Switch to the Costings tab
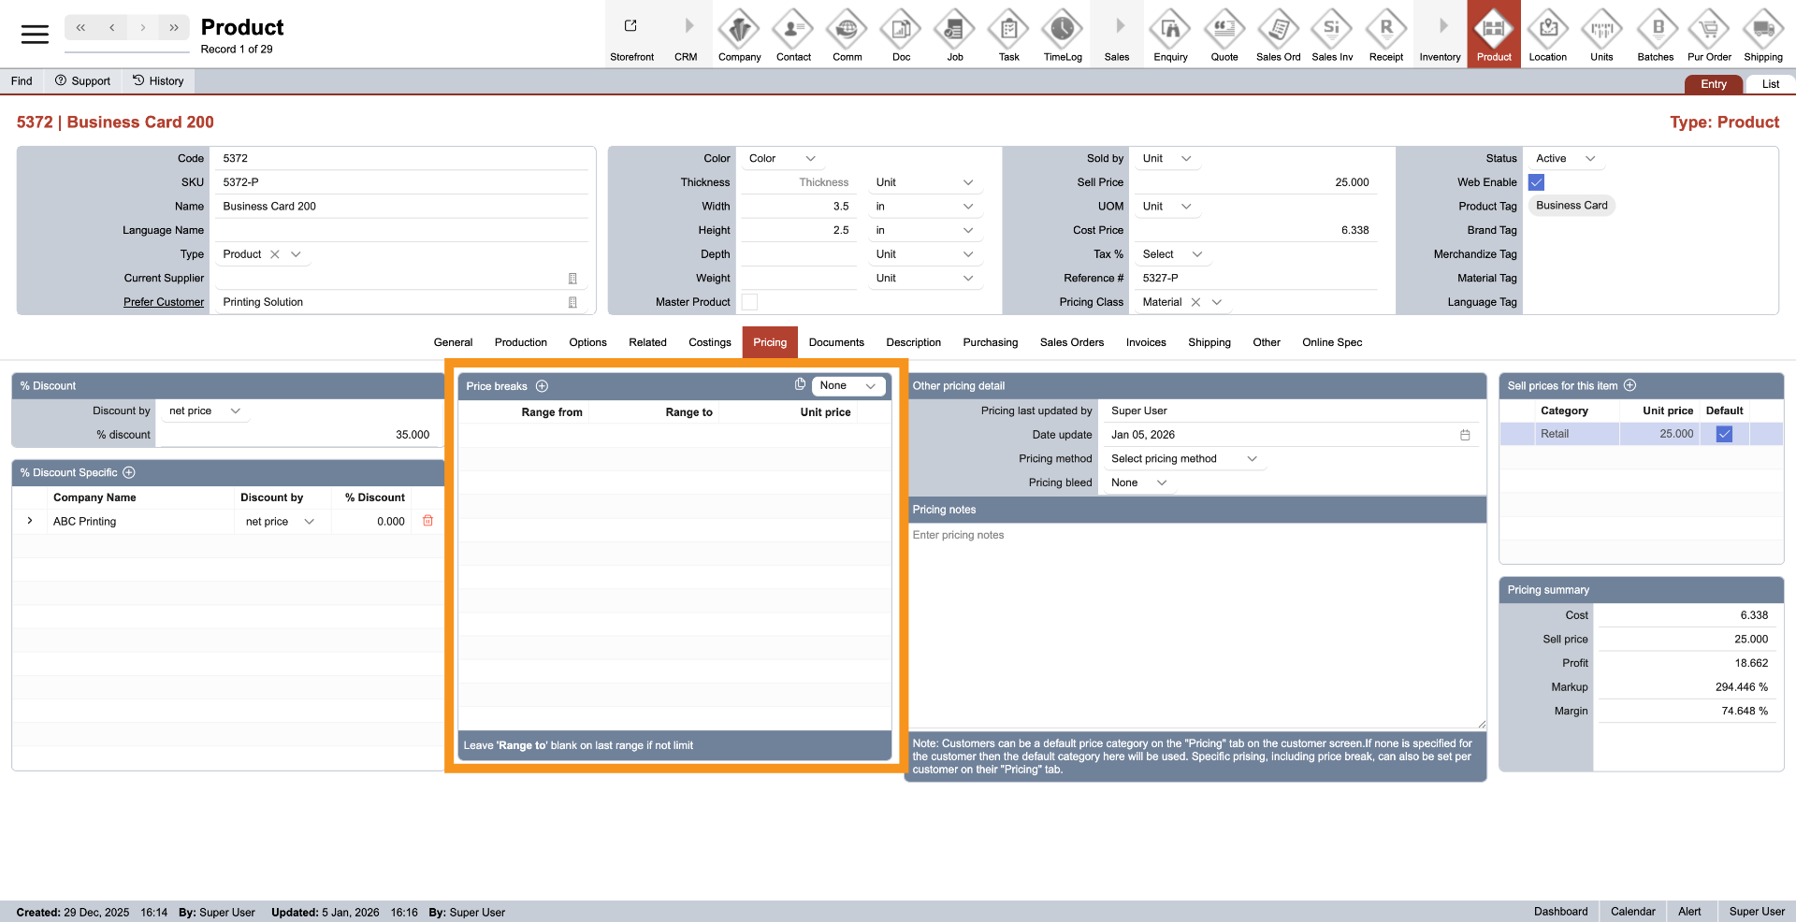1796x922 pixels. pos(709,342)
